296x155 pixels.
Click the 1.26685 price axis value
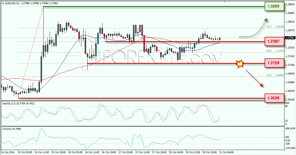click(x=290, y=82)
